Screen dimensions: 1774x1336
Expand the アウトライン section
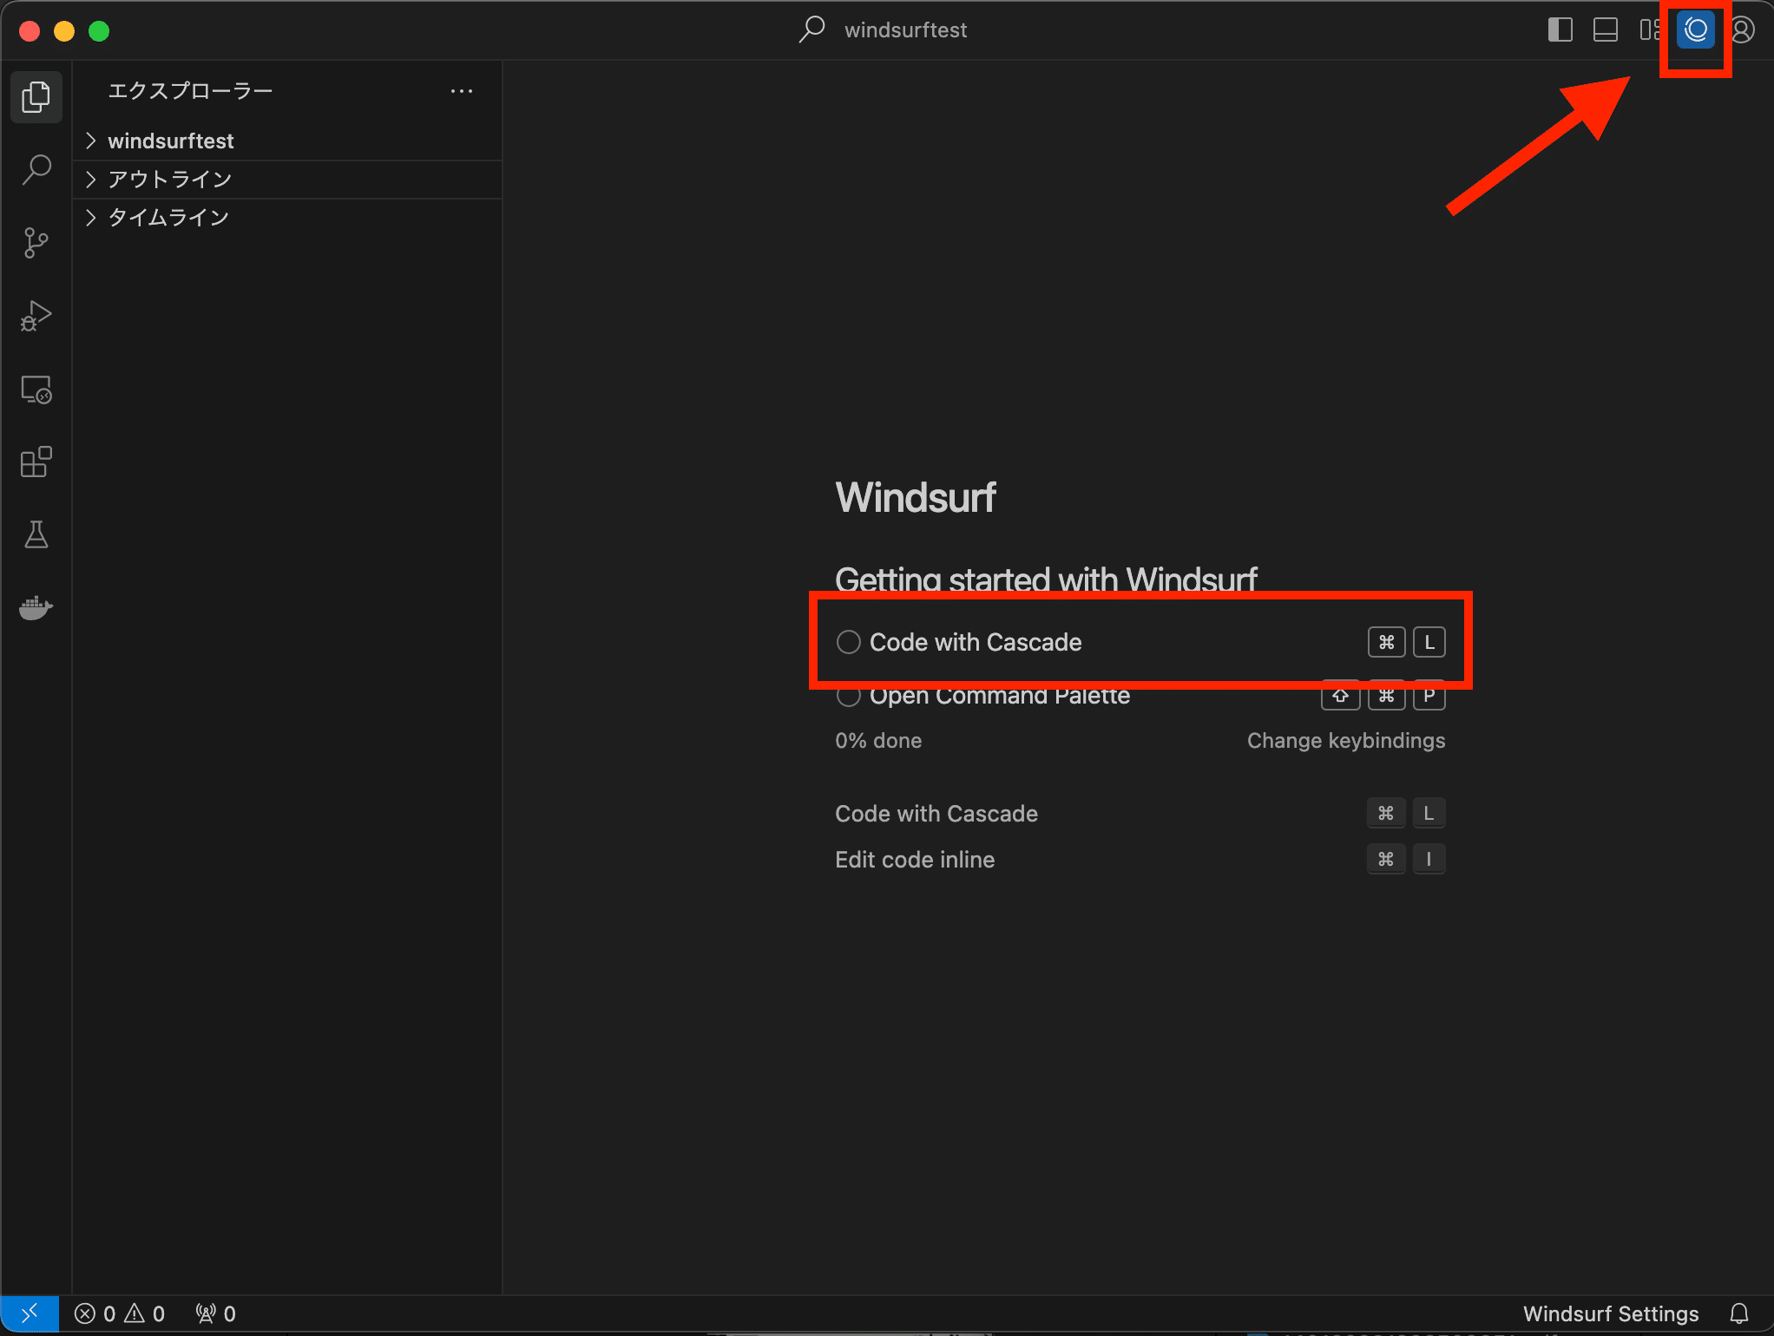[170, 179]
